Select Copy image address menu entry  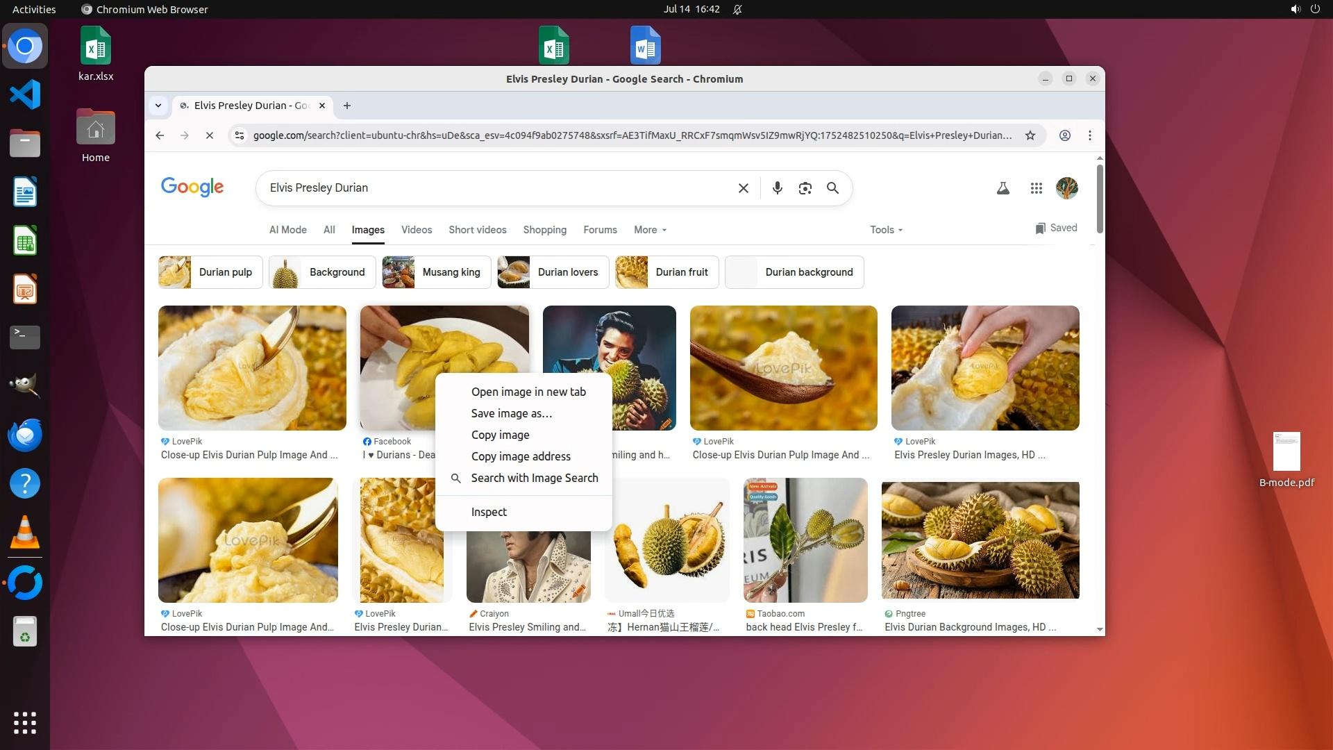click(520, 456)
